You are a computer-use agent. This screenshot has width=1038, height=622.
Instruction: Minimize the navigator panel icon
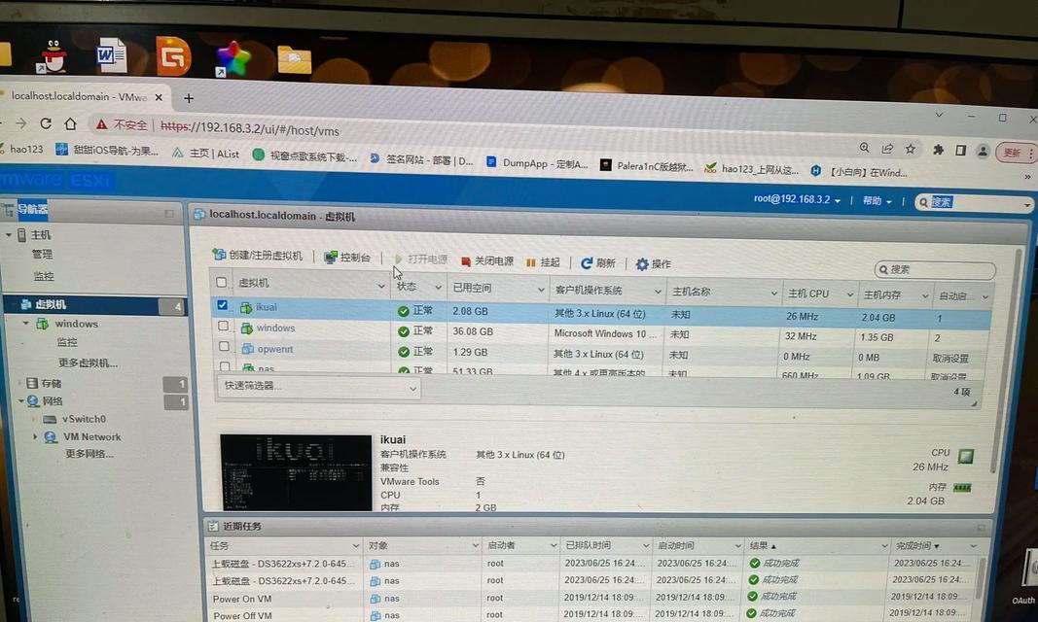[x=169, y=213]
